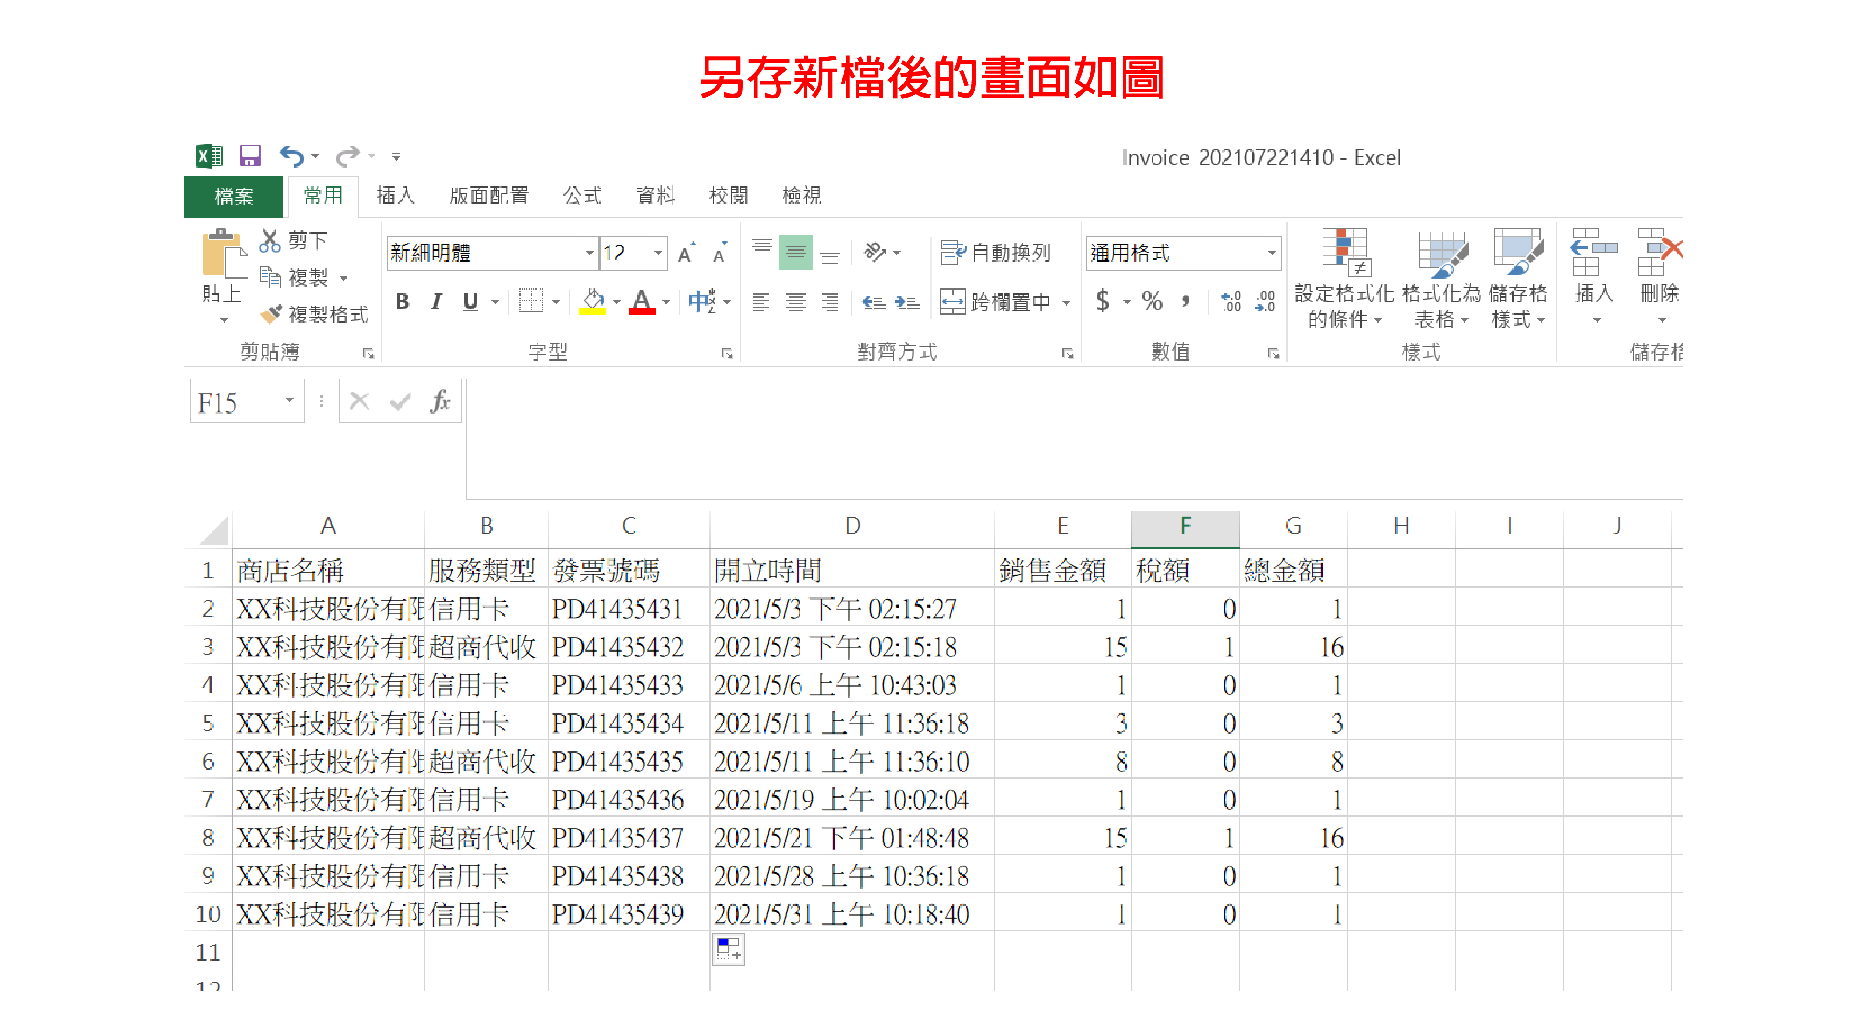The height and width of the screenshot is (1025, 1868).
Task: Click the paste options icon below column D
Action: pos(728,949)
